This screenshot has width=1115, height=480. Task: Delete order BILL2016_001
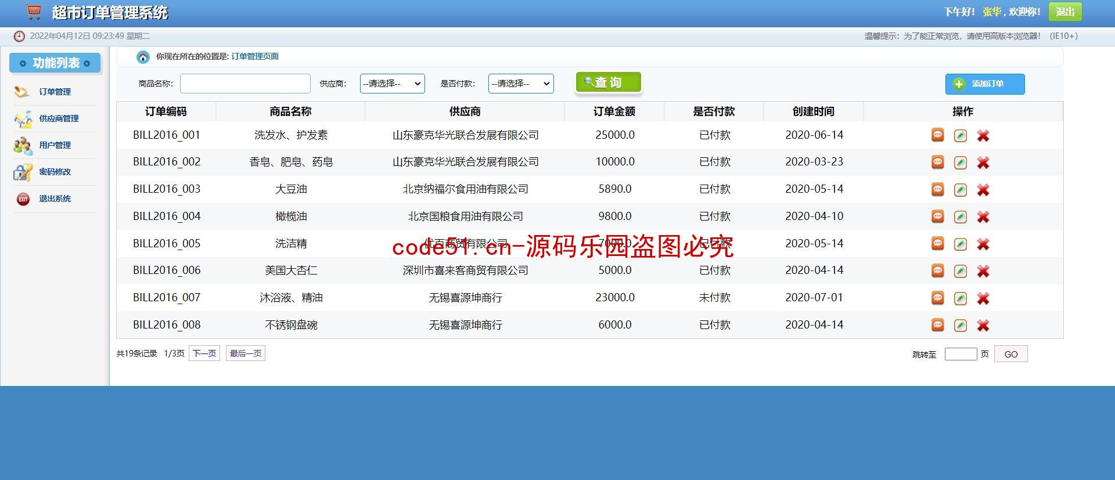[983, 136]
